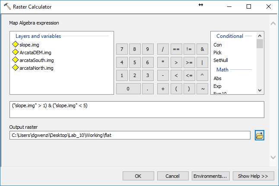The image size is (279, 186).
Task: Choose the Pick conditional function
Action: pos(217,53)
